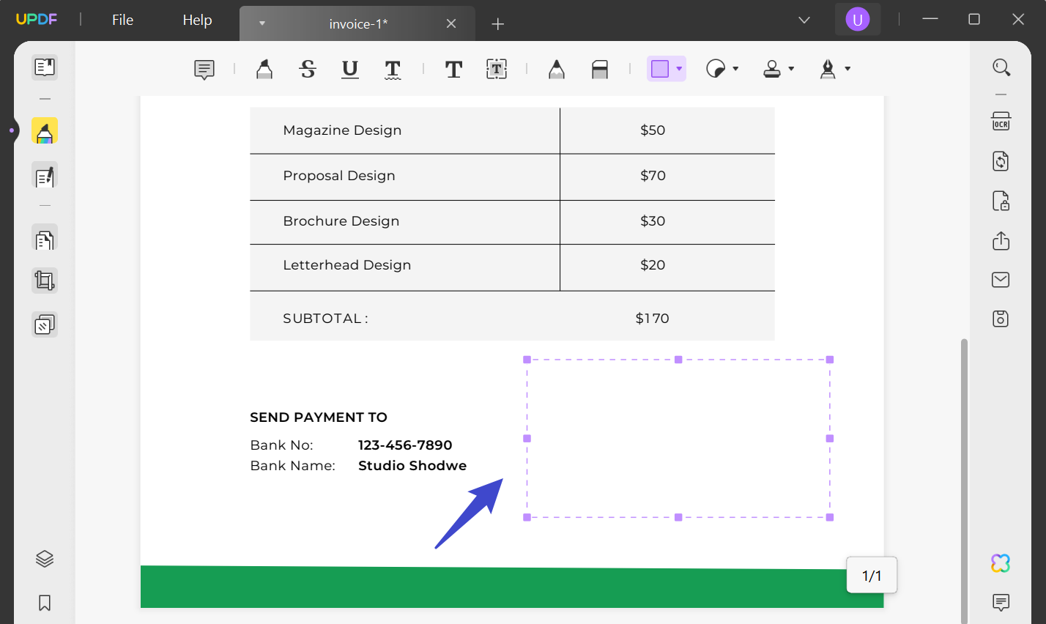Open the UPDF AI assistant
This screenshot has height=624, width=1046.
(x=1001, y=561)
